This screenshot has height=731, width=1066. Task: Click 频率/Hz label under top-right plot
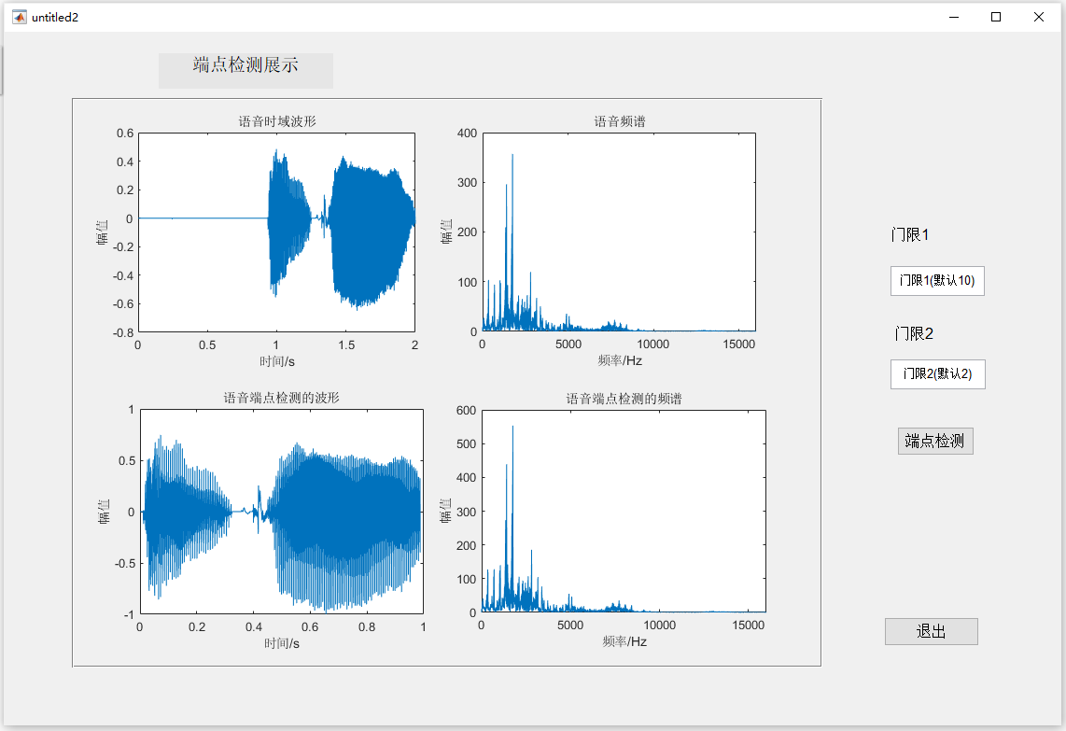tap(619, 360)
